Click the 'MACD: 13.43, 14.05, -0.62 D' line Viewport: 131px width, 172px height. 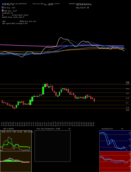[x=13, y=17]
